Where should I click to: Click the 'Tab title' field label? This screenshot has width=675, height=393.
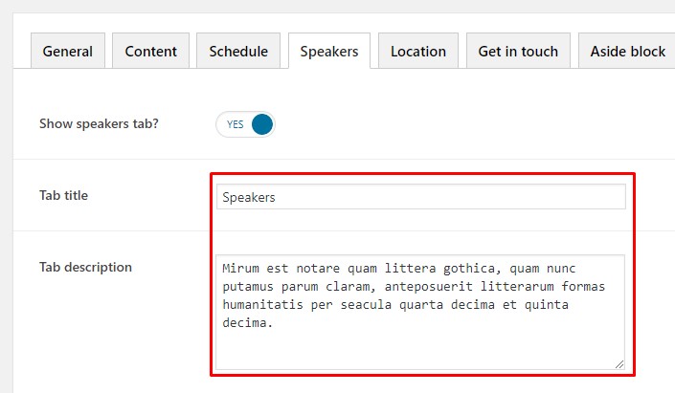(x=63, y=195)
